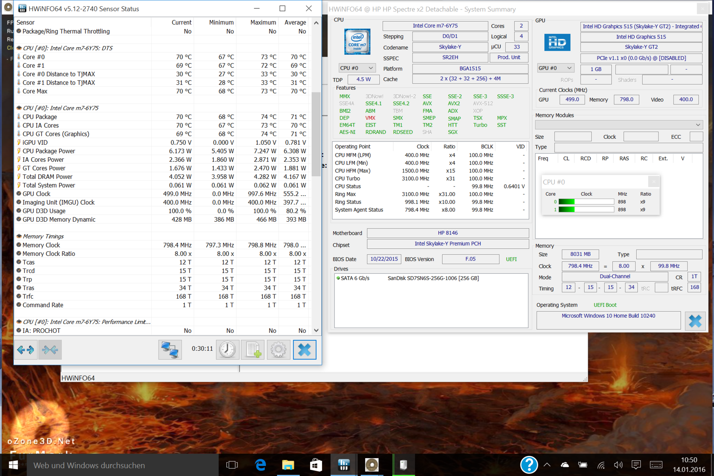
Task: Select the Memory Clock Ratio row
Action: pos(162,253)
